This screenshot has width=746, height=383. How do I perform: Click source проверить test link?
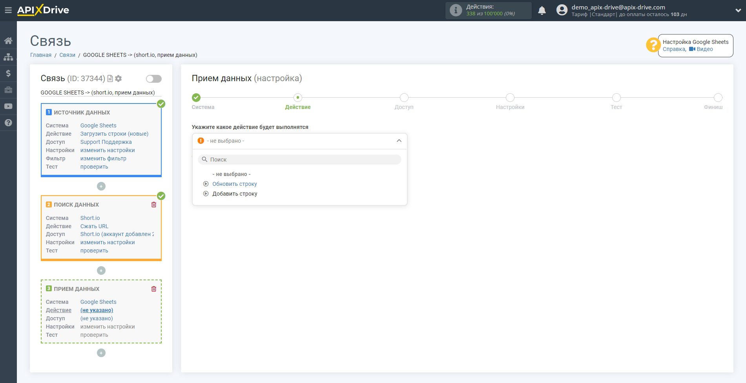click(x=94, y=167)
